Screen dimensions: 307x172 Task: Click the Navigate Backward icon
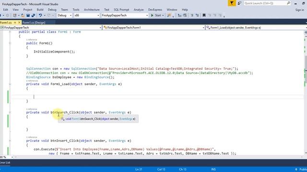point(1,15)
